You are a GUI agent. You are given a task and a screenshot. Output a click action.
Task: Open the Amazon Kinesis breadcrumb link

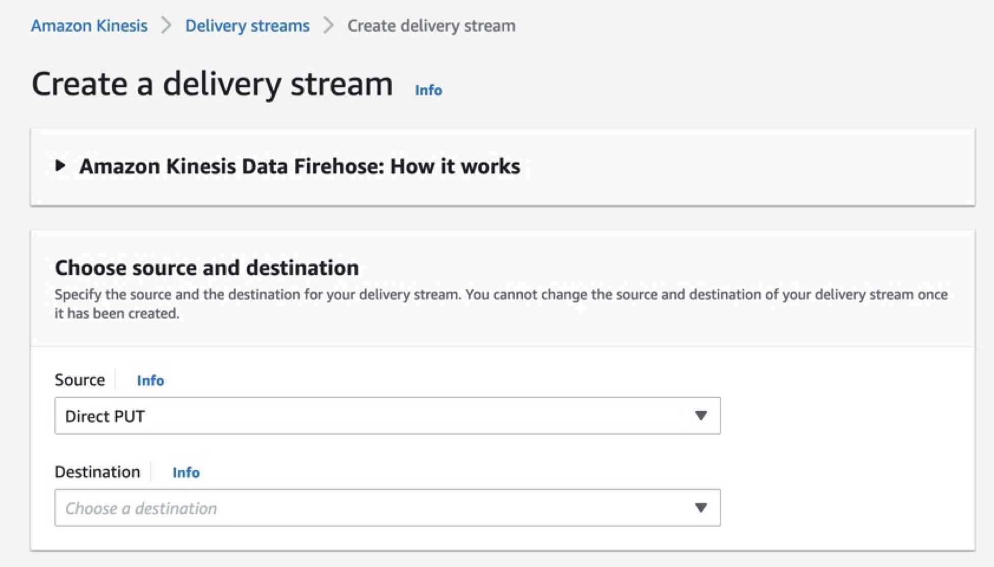coord(89,25)
